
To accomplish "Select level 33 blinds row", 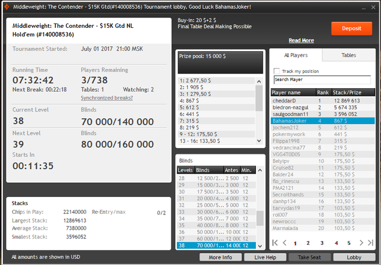I will 216,212.
